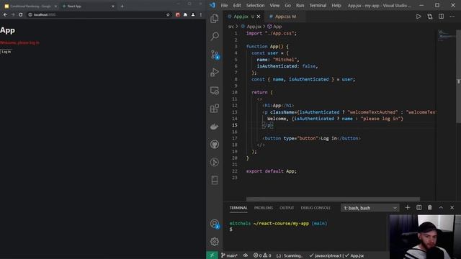Image resolution: width=461 pixels, height=259 pixels.
Task: Open the Run menu
Action: click(x=300, y=5)
